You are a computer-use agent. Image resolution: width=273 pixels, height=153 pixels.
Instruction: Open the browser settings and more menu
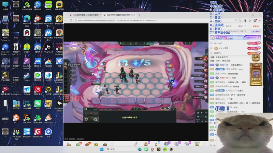(260, 20)
